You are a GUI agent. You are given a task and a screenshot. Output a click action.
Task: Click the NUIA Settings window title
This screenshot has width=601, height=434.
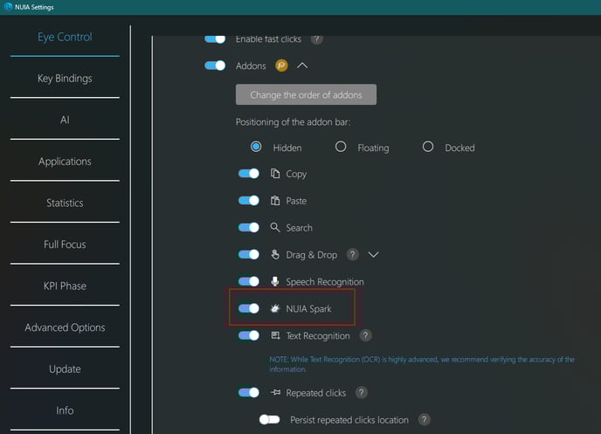pyautogui.click(x=34, y=7)
